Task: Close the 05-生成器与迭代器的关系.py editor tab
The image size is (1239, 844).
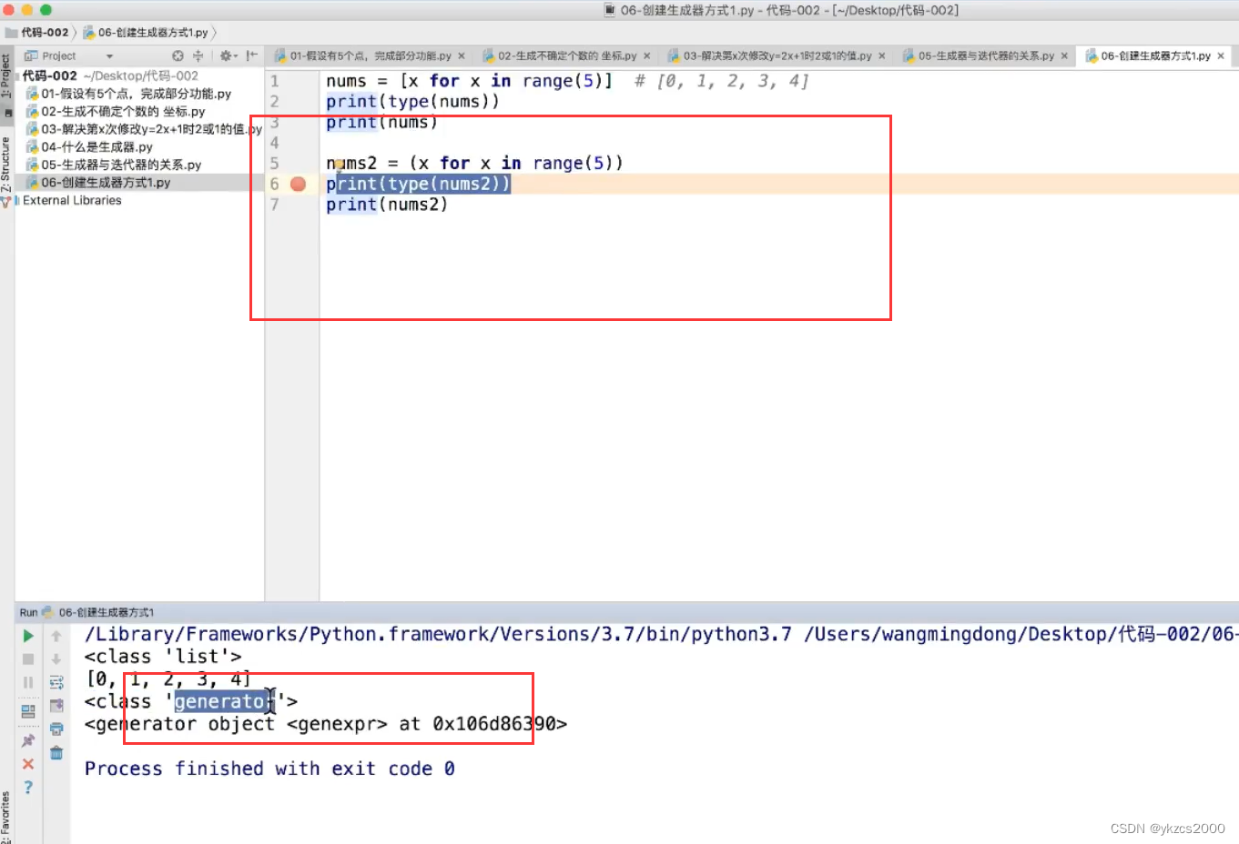Action: (x=1064, y=55)
